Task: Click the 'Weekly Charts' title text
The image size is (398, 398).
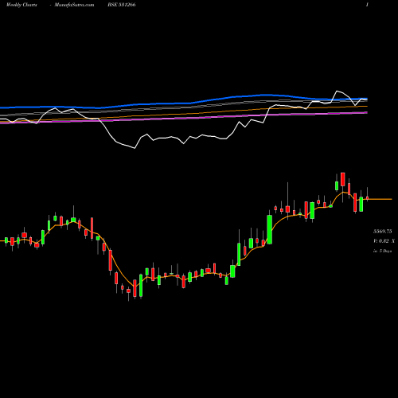Action: tap(21, 5)
